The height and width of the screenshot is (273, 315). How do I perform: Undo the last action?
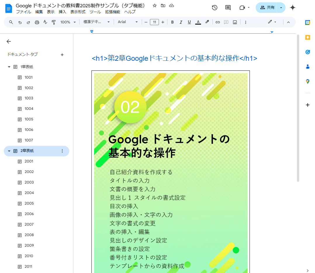click(20, 22)
